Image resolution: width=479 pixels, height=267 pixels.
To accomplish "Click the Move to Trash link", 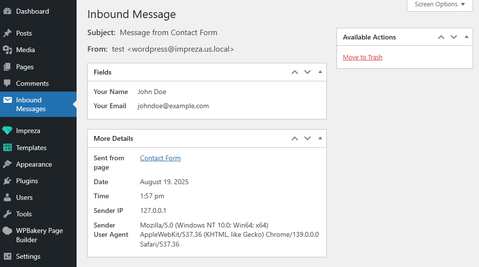I will tap(362, 57).
